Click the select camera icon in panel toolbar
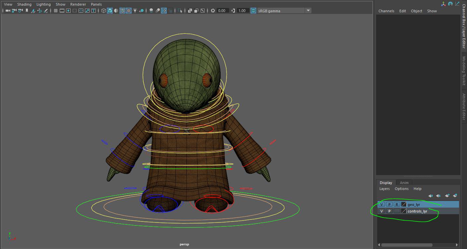 coord(7,11)
